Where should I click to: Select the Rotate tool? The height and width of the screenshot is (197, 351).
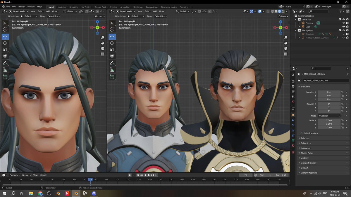point(5,43)
